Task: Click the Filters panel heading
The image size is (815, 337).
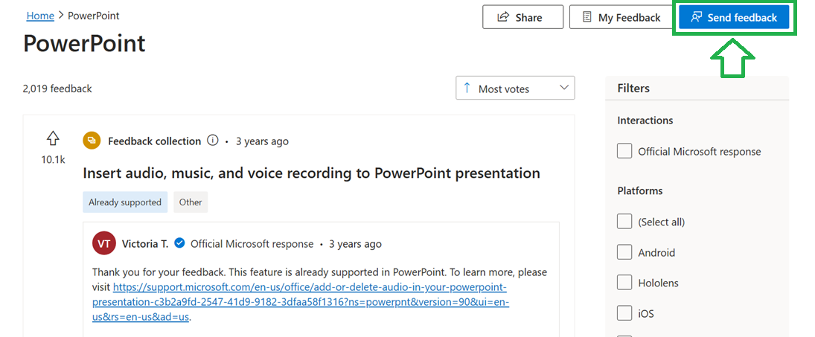Action: pos(633,89)
